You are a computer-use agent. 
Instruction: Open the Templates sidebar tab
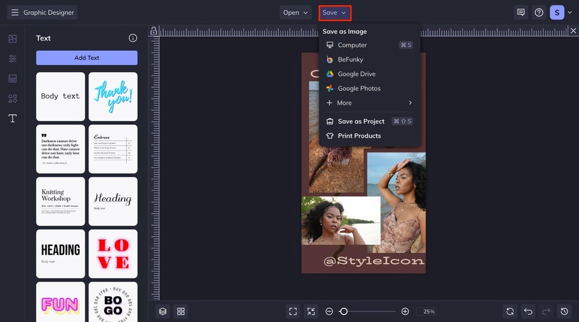click(12, 78)
